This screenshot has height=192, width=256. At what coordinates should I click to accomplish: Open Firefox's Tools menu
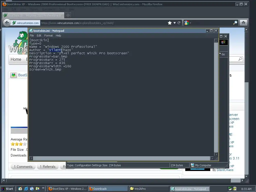(x=62, y=9)
